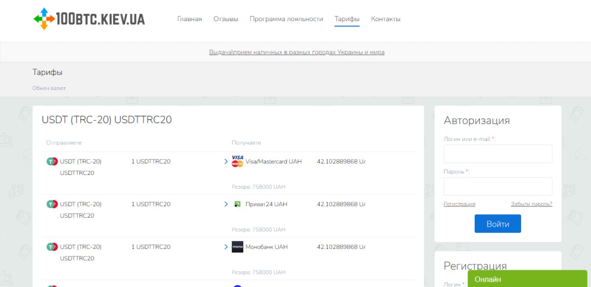591x287 pixels.
Task: Select the Тарифы menu item
Action: point(347,19)
